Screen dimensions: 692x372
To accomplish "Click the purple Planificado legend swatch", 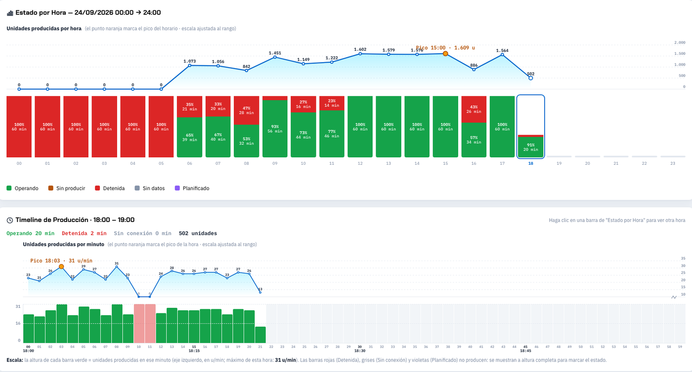I will point(177,188).
